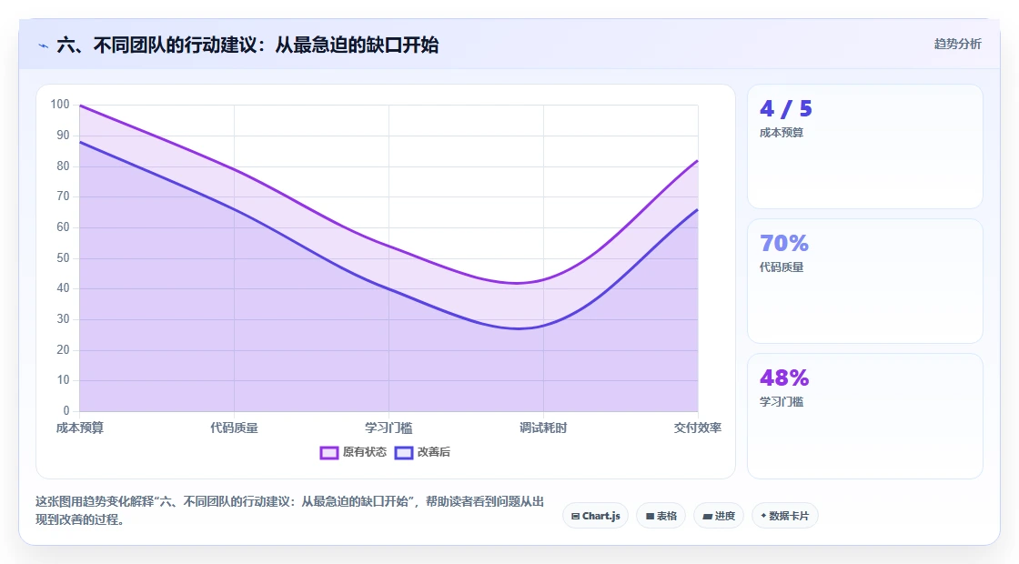Click the 代码质量 x-axis label
The image size is (1019, 564).
[x=234, y=428]
